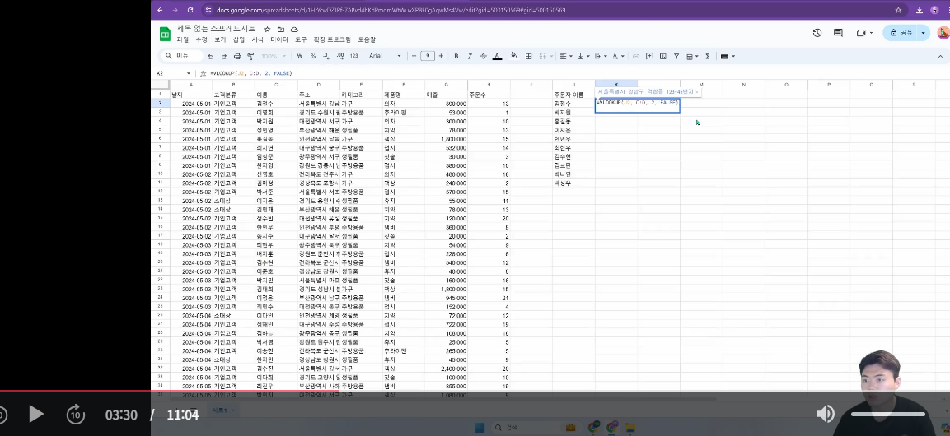Screen dimensions: 950x436
Task: Play the video
Action: [x=35, y=415]
